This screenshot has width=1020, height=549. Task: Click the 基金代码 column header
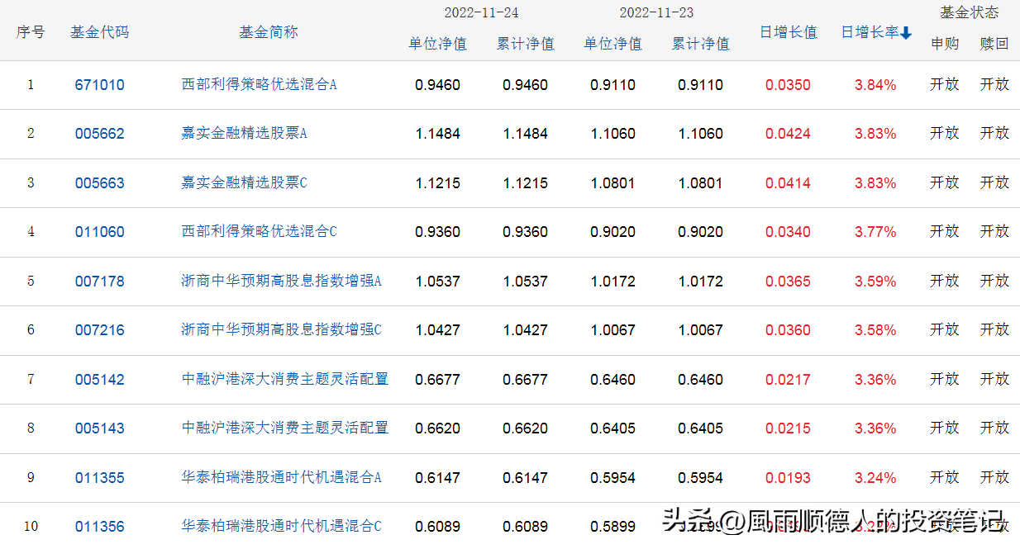click(99, 31)
